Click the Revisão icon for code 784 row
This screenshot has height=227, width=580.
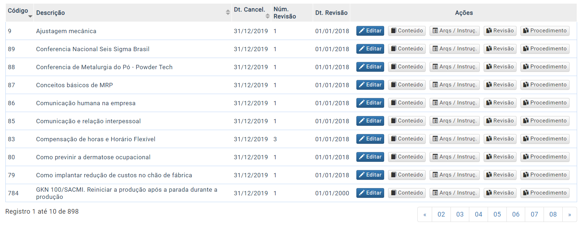click(489, 193)
